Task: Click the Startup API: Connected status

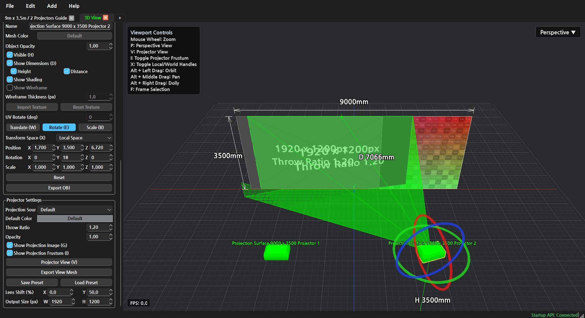Action: [x=554, y=315]
